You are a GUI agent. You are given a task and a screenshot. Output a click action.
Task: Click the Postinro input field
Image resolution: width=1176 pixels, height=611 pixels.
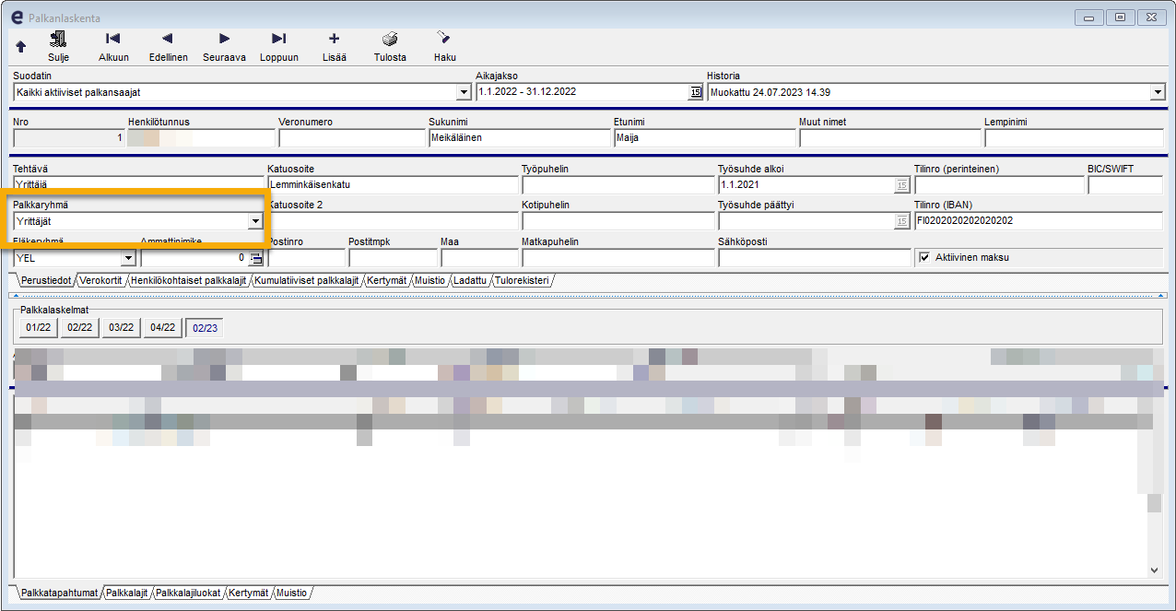(306, 258)
